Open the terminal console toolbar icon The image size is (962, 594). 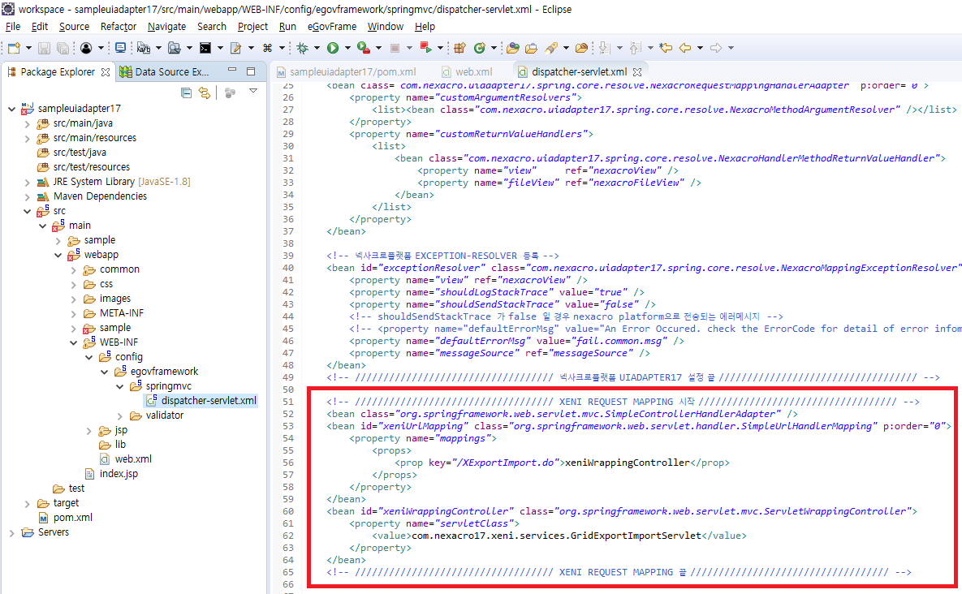(205, 49)
